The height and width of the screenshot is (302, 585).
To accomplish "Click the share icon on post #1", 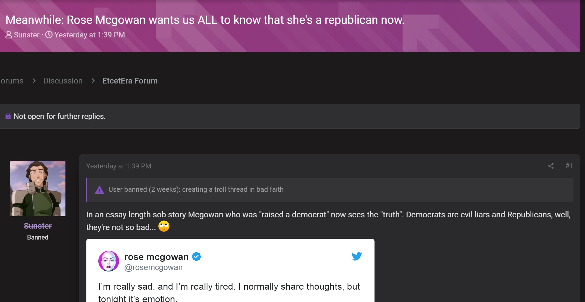I will point(551,166).
